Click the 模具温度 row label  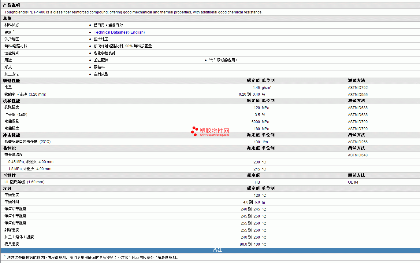(12, 244)
